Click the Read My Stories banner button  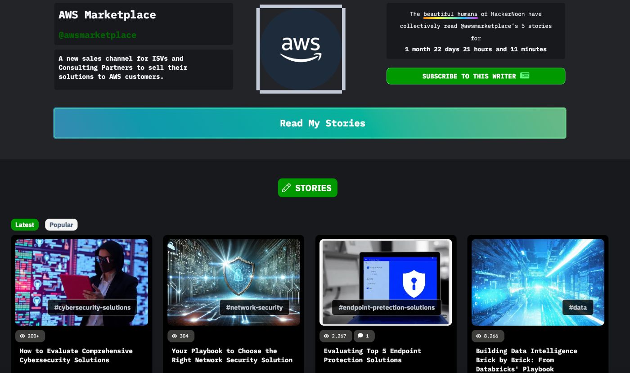tap(310, 123)
